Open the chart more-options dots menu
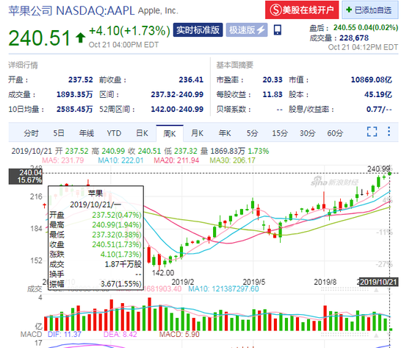The height and width of the screenshot is (348, 404). point(389,132)
